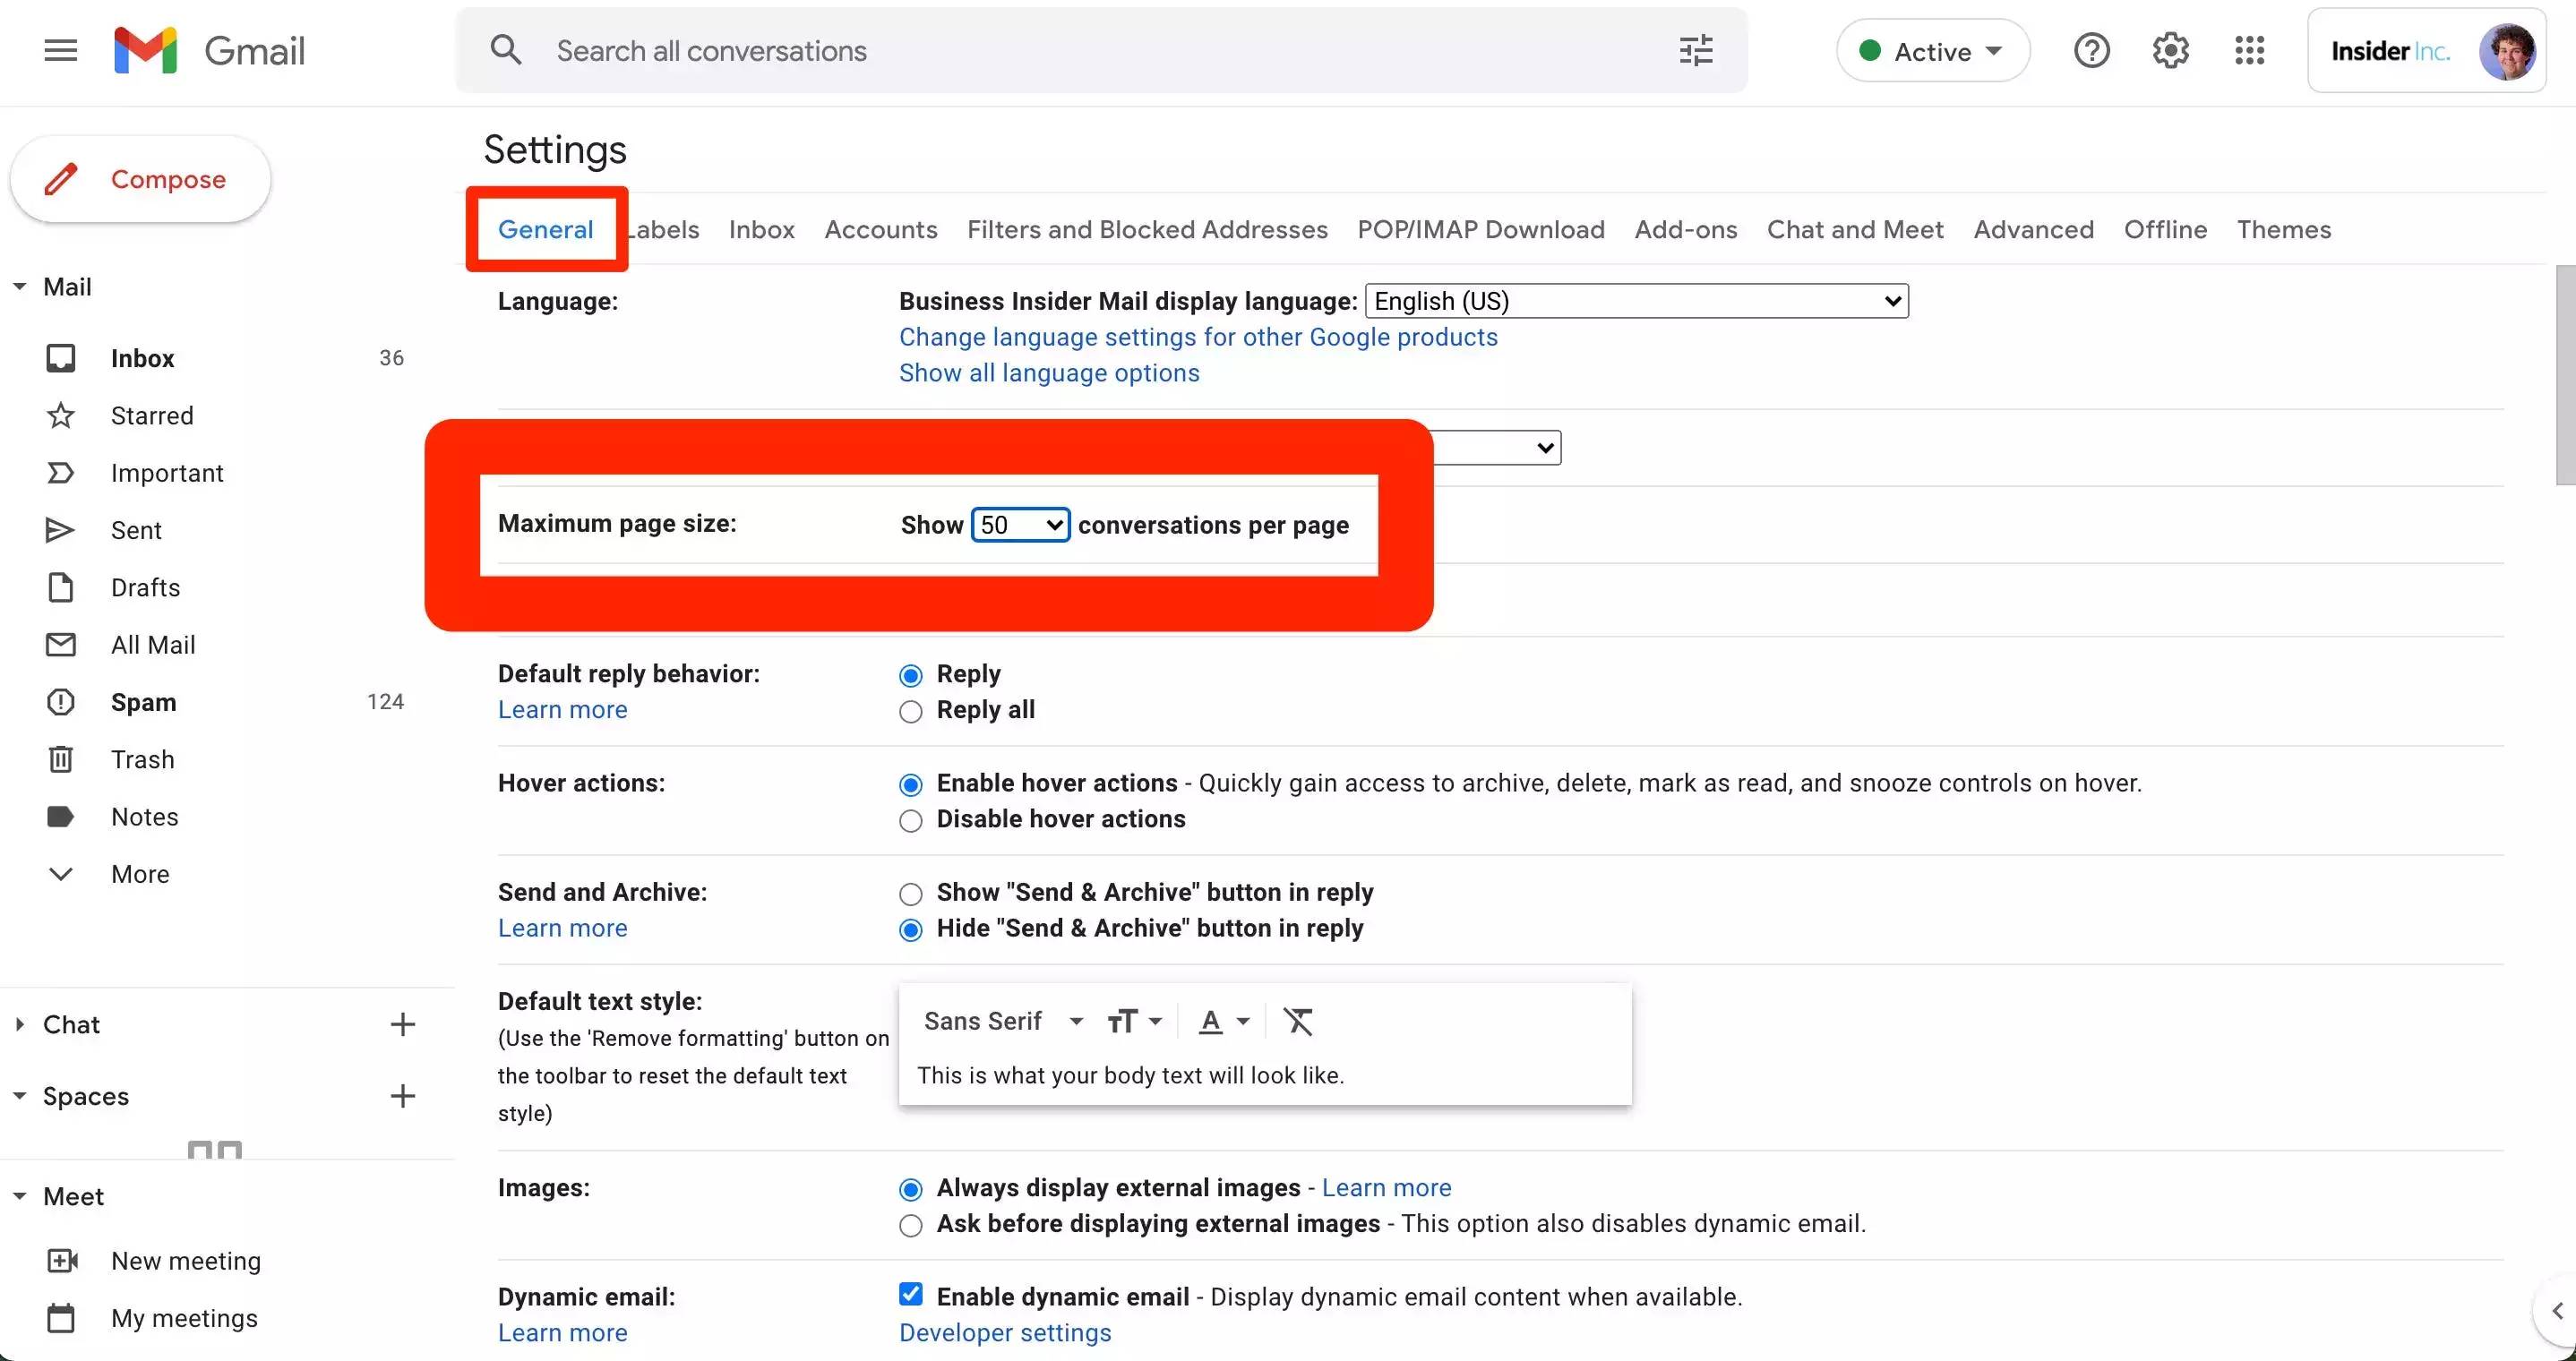Screen dimensions: 2576x1361
Task: Open the conversations per page dropdown
Action: pos(1020,525)
